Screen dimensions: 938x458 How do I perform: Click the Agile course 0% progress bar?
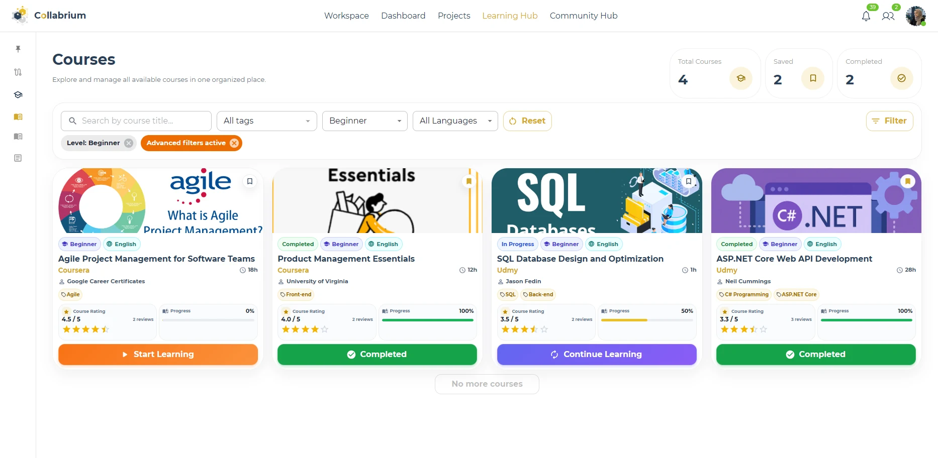[x=208, y=320]
